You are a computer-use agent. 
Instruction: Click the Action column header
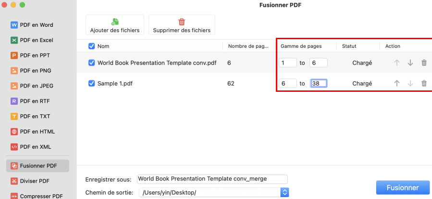point(393,46)
